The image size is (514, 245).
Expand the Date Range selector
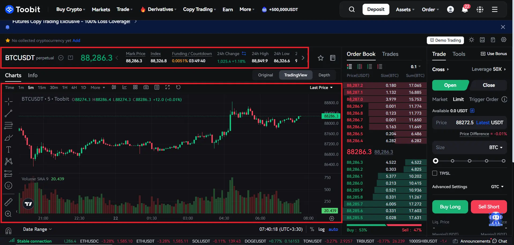coord(37,229)
